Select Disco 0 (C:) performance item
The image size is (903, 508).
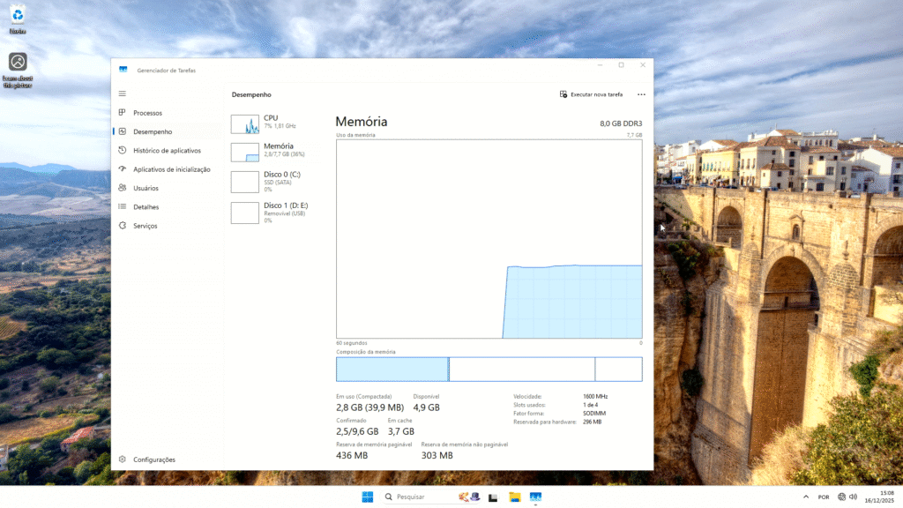[273, 181]
